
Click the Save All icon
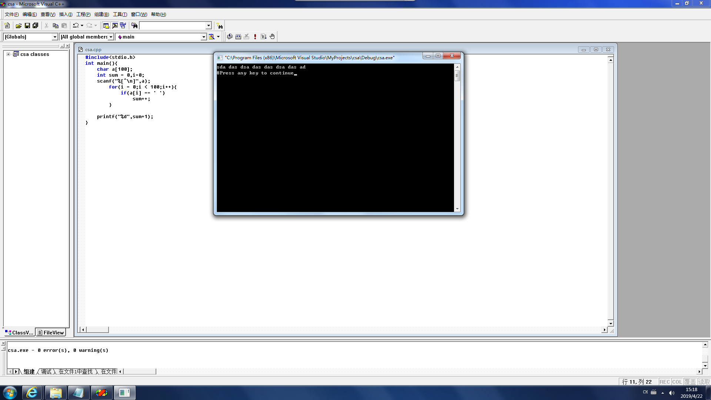(x=36, y=26)
